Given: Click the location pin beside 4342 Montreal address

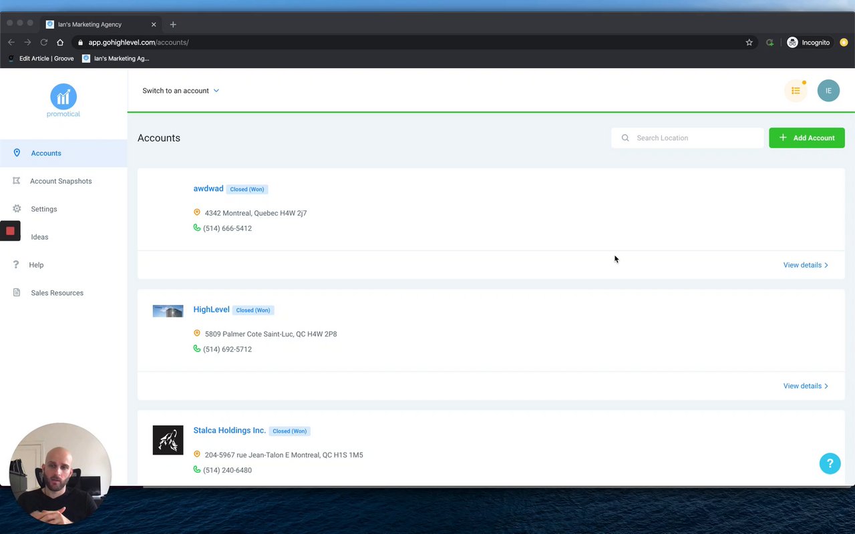Looking at the screenshot, I should pos(196,212).
